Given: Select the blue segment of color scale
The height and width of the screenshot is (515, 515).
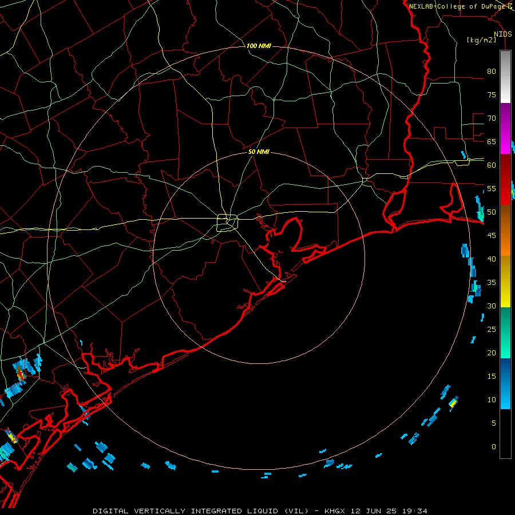Looking at the screenshot, I should click(x=505, y=383).
